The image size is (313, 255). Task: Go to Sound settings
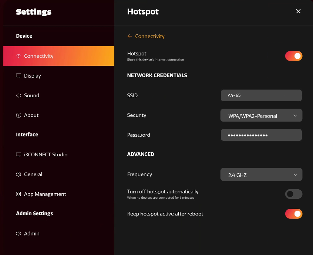click(x=59, y=95)
